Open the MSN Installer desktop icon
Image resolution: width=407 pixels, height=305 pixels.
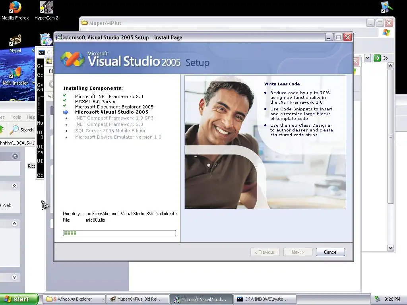(15, 76)
